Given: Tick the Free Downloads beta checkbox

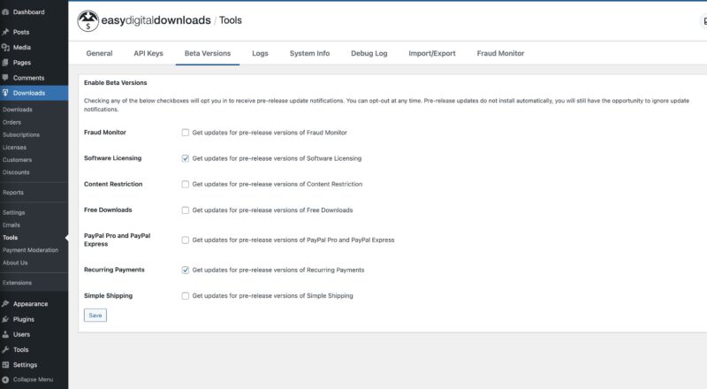Looking at the screenshot, I should point(186,210).
